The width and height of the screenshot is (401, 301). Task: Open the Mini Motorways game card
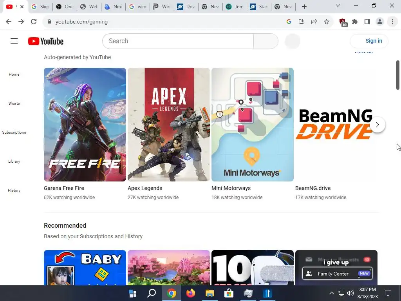click(x=253, y=124)
